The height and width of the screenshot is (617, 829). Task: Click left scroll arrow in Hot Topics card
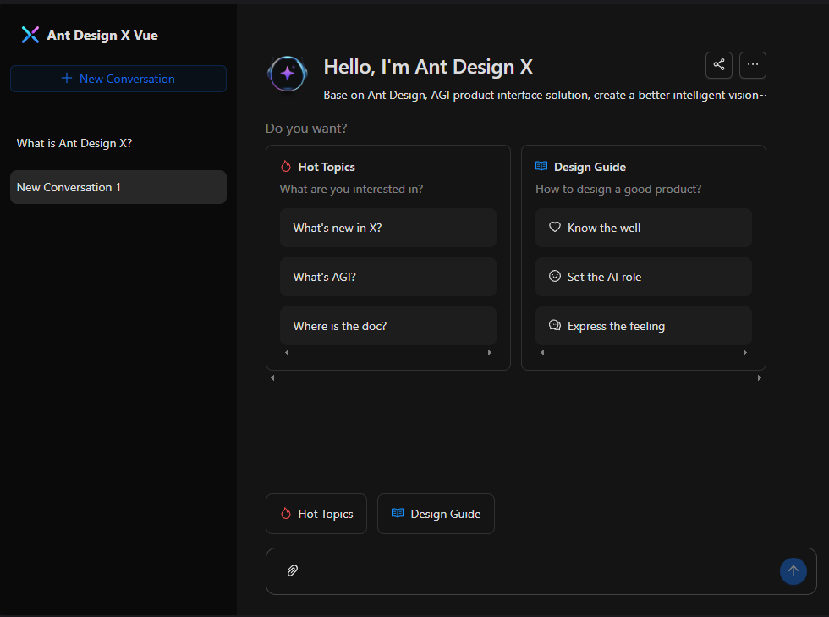click(287, 352)
